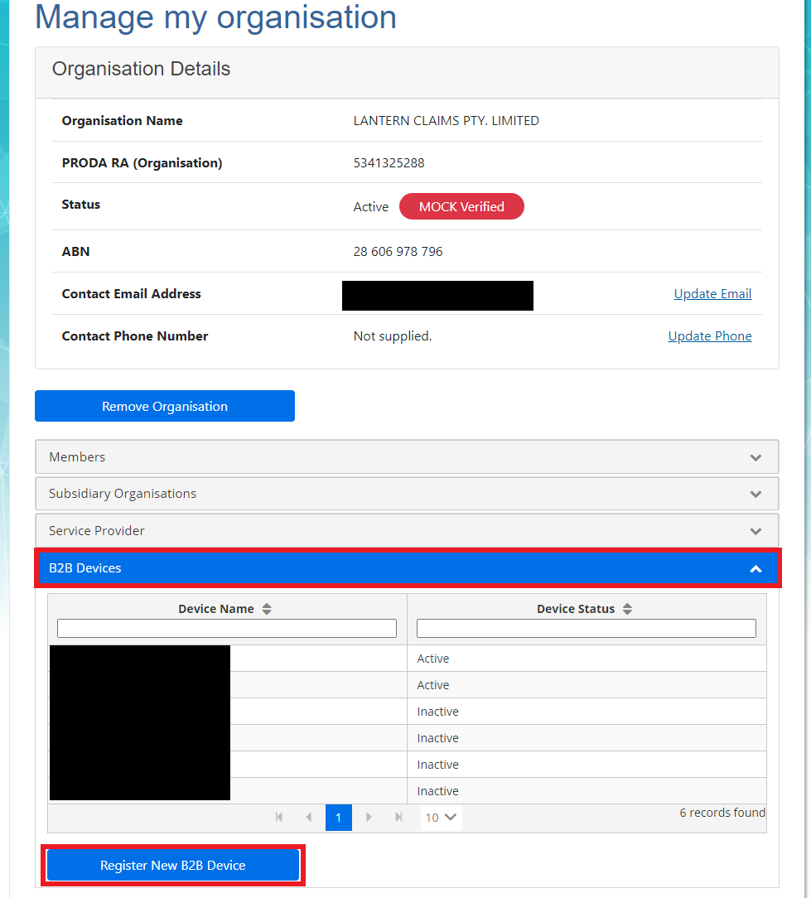
Task: Select page 1 in the pagination bar
Action: point(338,817)
